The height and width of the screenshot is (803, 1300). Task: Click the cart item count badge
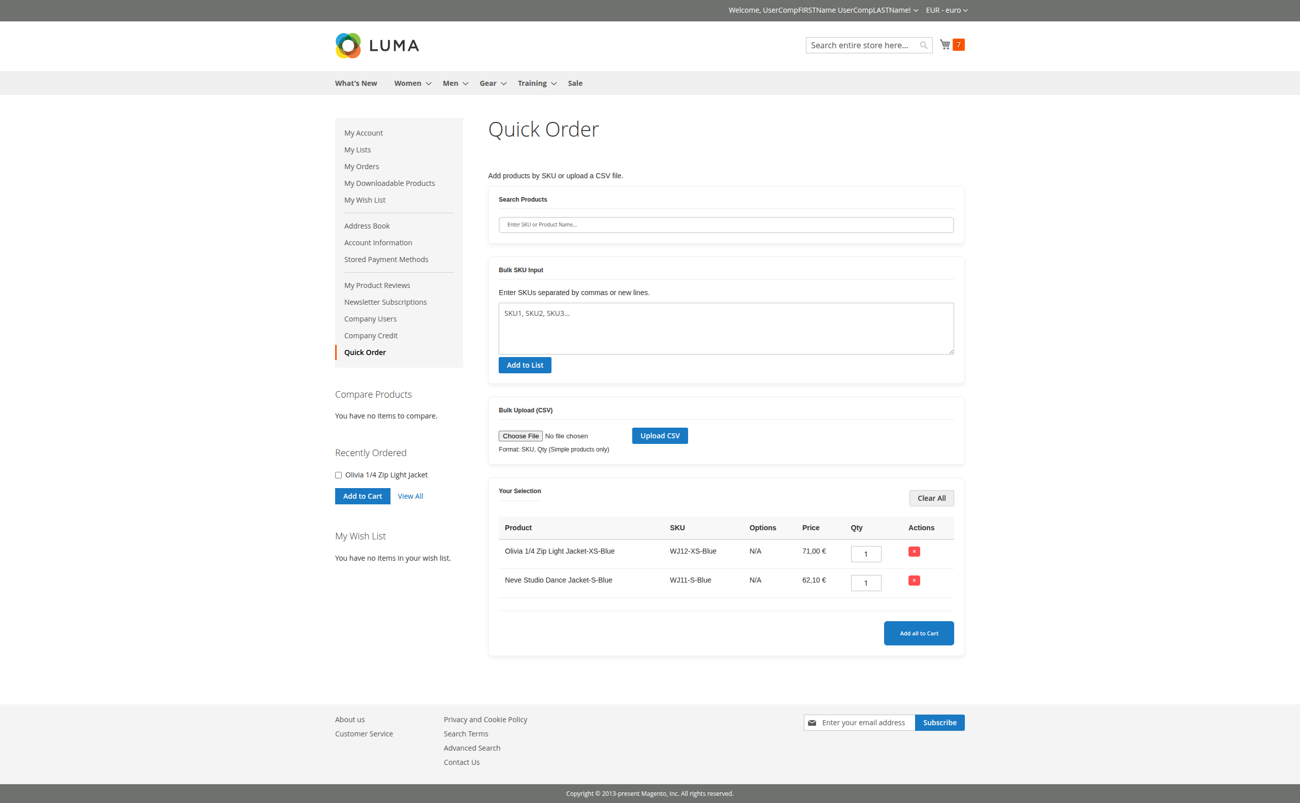click(x=959, y=45)
